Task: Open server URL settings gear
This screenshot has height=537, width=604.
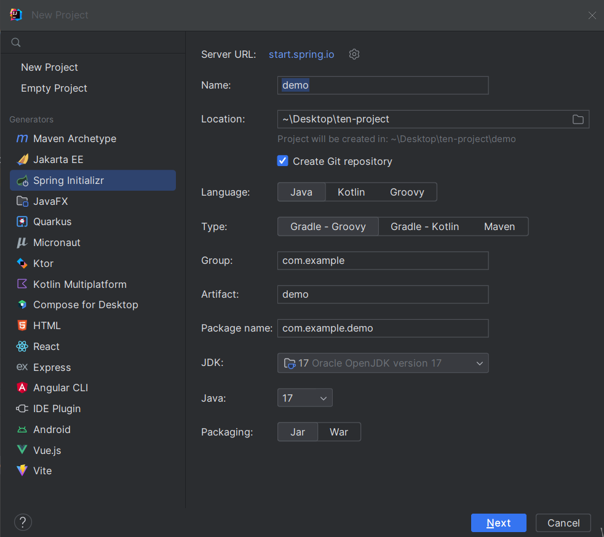Action: pyautogui.click(x=354, y=54)
